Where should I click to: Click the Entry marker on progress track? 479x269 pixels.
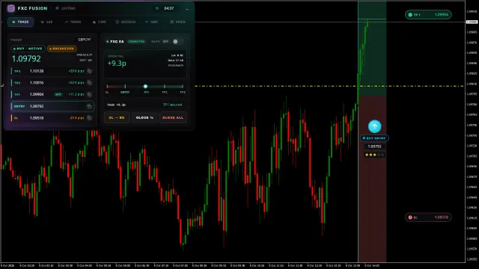click(125, 87)
